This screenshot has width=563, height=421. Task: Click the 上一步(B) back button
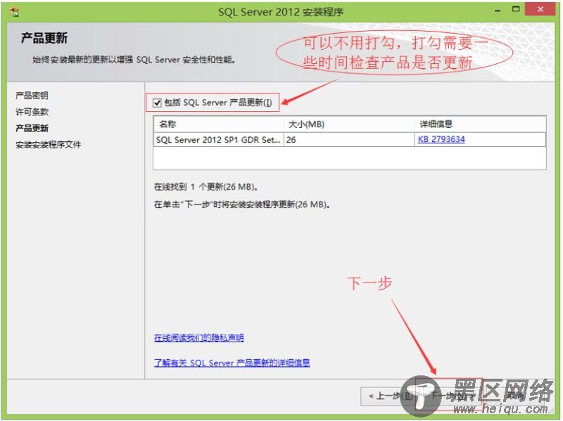tap(388, 396)
